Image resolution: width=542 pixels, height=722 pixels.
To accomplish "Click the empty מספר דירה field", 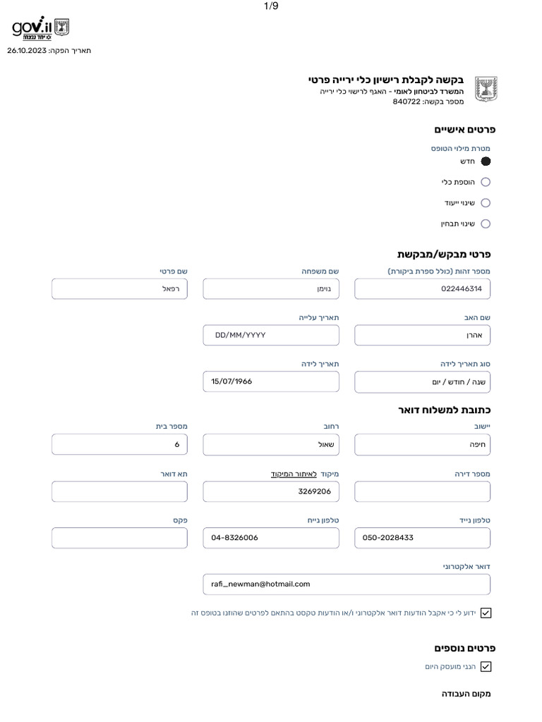I will 422,491.
